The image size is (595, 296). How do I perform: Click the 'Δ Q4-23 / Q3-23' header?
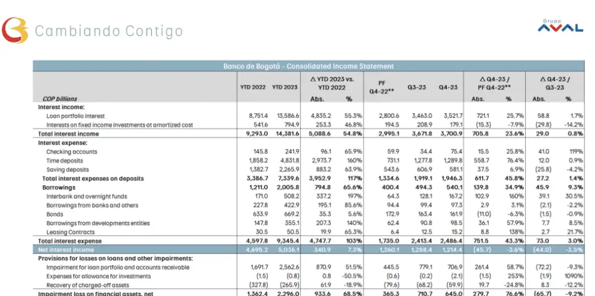(x=555, y=84)
